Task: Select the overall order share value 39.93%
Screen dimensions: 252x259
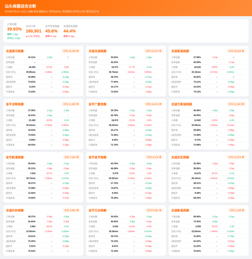Action: coord(15,29)
